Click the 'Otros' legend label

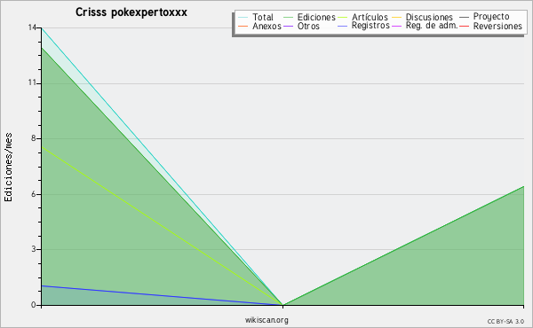(x=308, y=26)
